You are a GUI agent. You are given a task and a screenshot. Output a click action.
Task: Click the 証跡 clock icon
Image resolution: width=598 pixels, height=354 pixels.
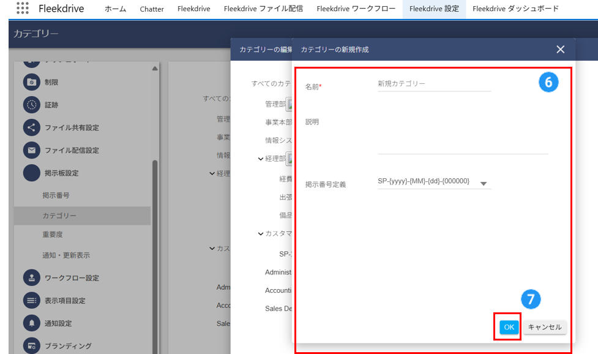coord(32,105)
